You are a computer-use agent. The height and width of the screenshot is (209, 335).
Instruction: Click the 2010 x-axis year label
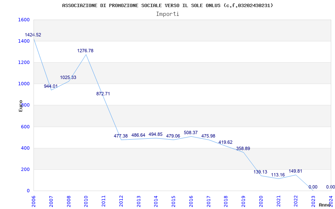pos(86,201)
